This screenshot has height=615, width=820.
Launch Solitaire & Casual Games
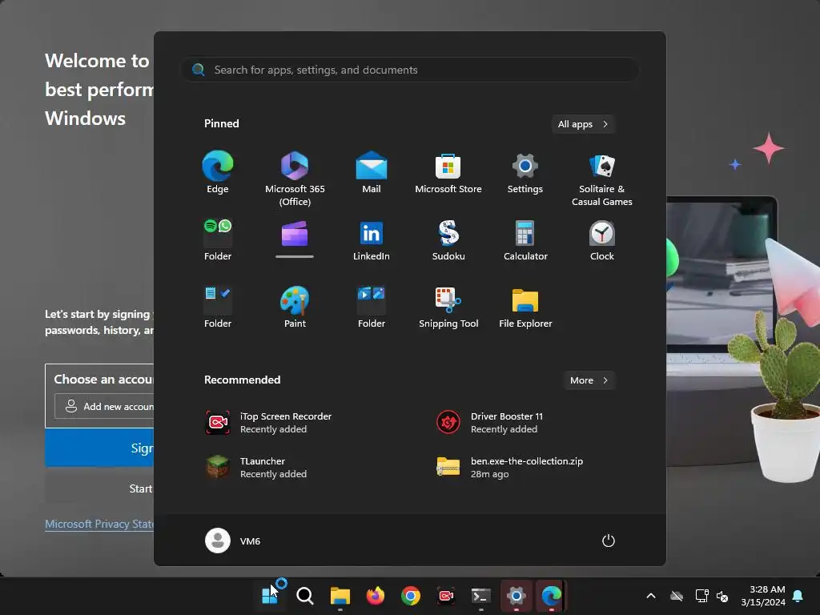click(x=602, y=179)
